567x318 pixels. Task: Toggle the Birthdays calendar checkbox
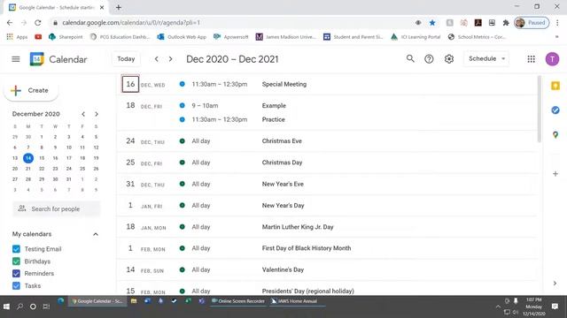[16, 261]
